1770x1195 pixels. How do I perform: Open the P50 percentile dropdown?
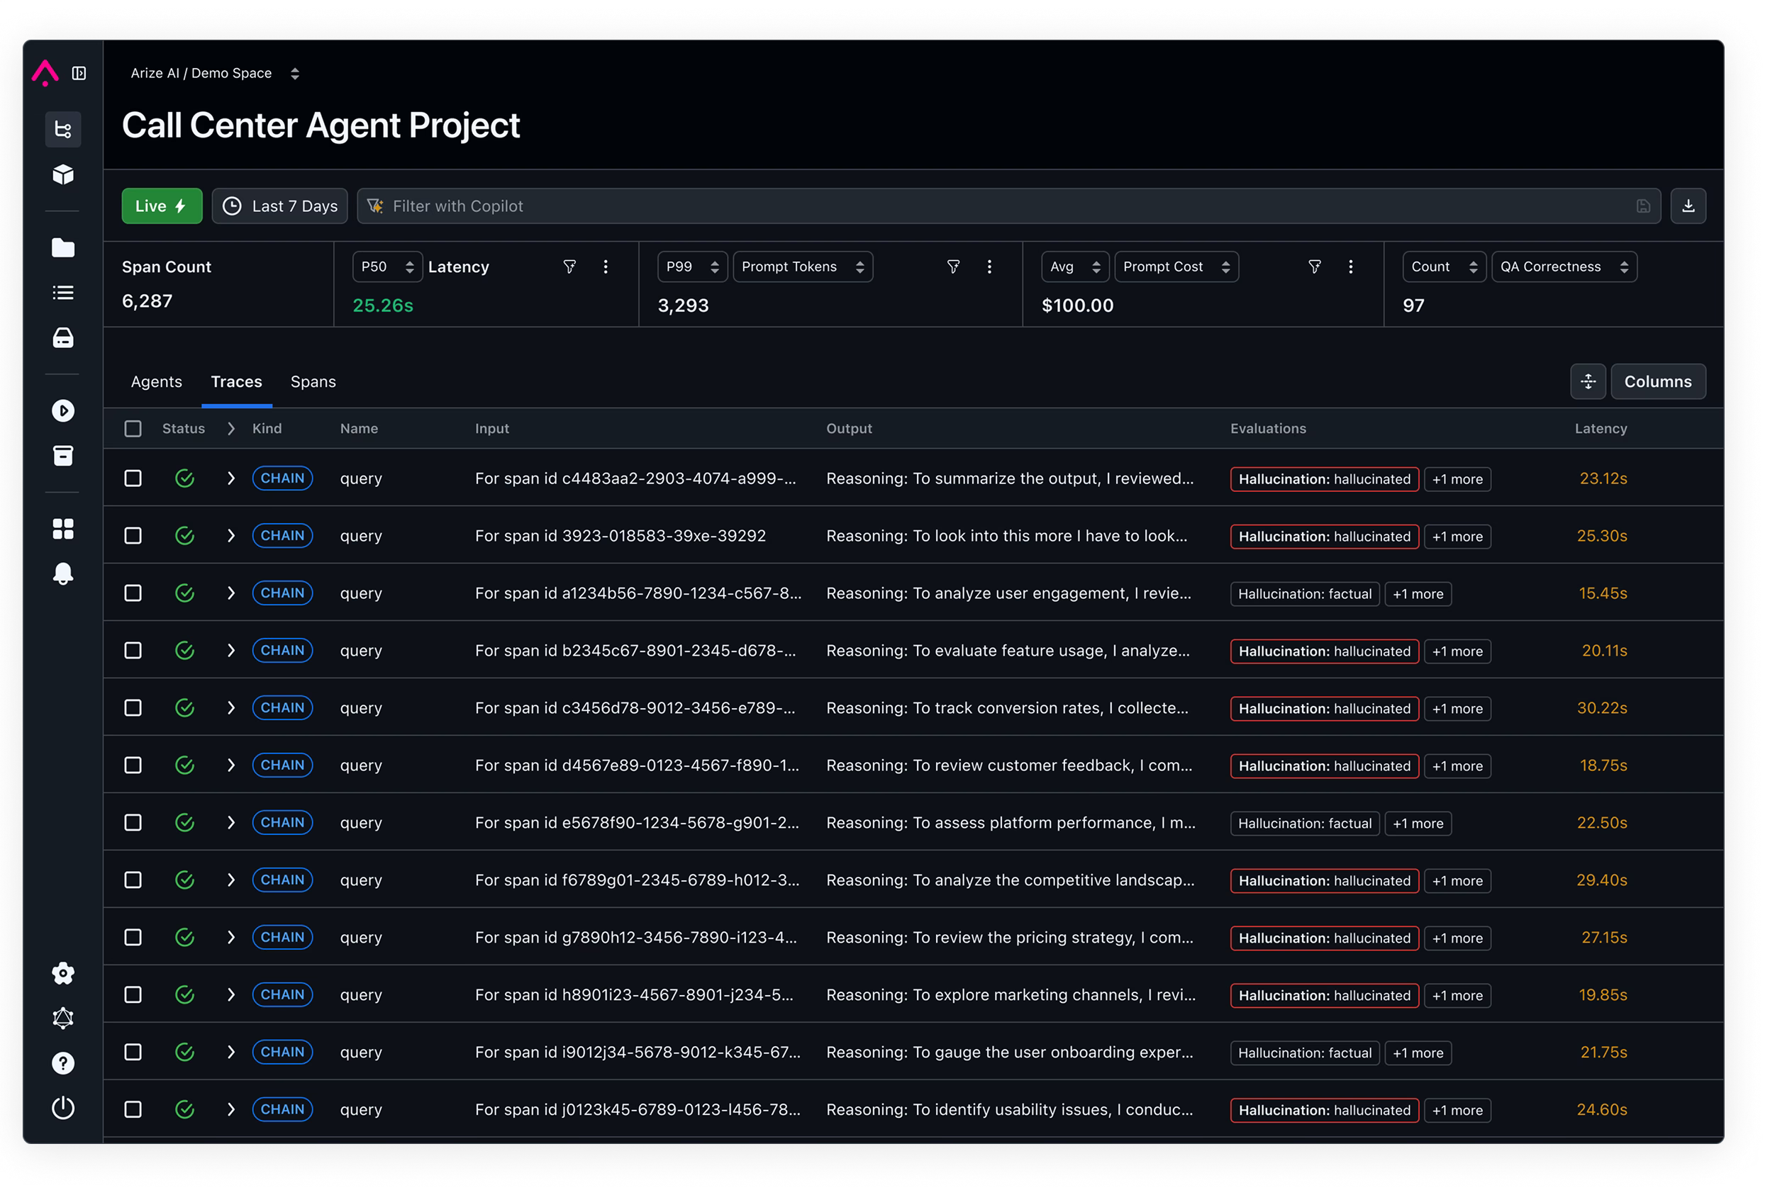click(387, 267)
